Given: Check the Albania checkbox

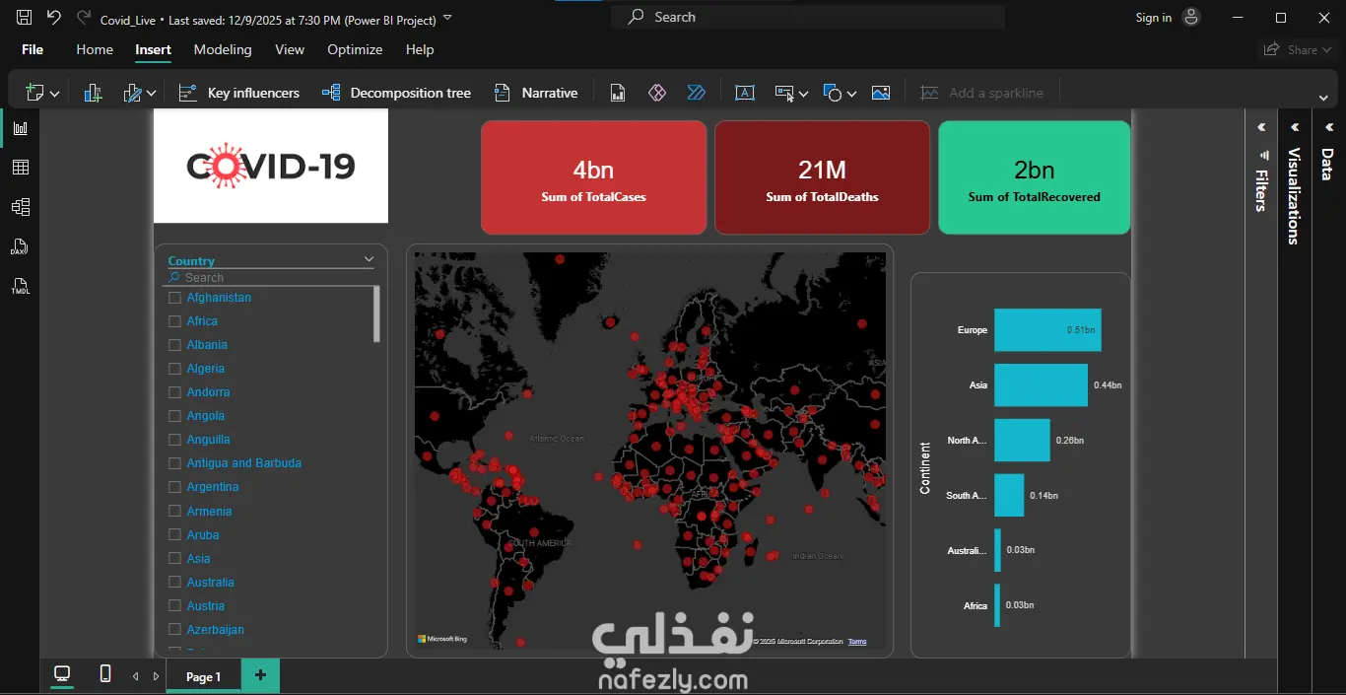Looking at the screenshot, I should pyautogui.click(x=174, y=345).
